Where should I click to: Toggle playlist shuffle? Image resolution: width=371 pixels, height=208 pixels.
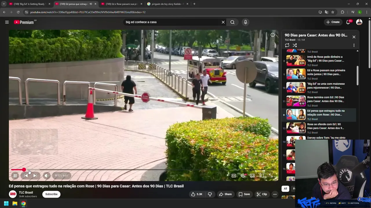pyautogui.click(x=295, y=45)
